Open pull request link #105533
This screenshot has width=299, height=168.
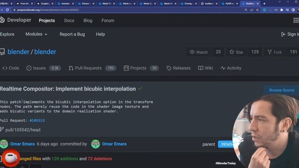(x=37, y=120)
